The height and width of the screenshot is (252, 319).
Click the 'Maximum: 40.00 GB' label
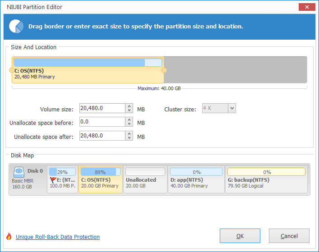click(159, 89)
